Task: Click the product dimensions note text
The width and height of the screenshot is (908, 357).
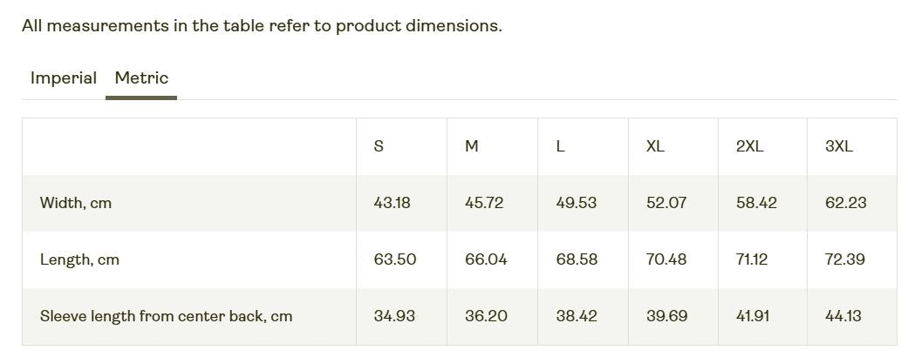Action: tap(262, 25)
